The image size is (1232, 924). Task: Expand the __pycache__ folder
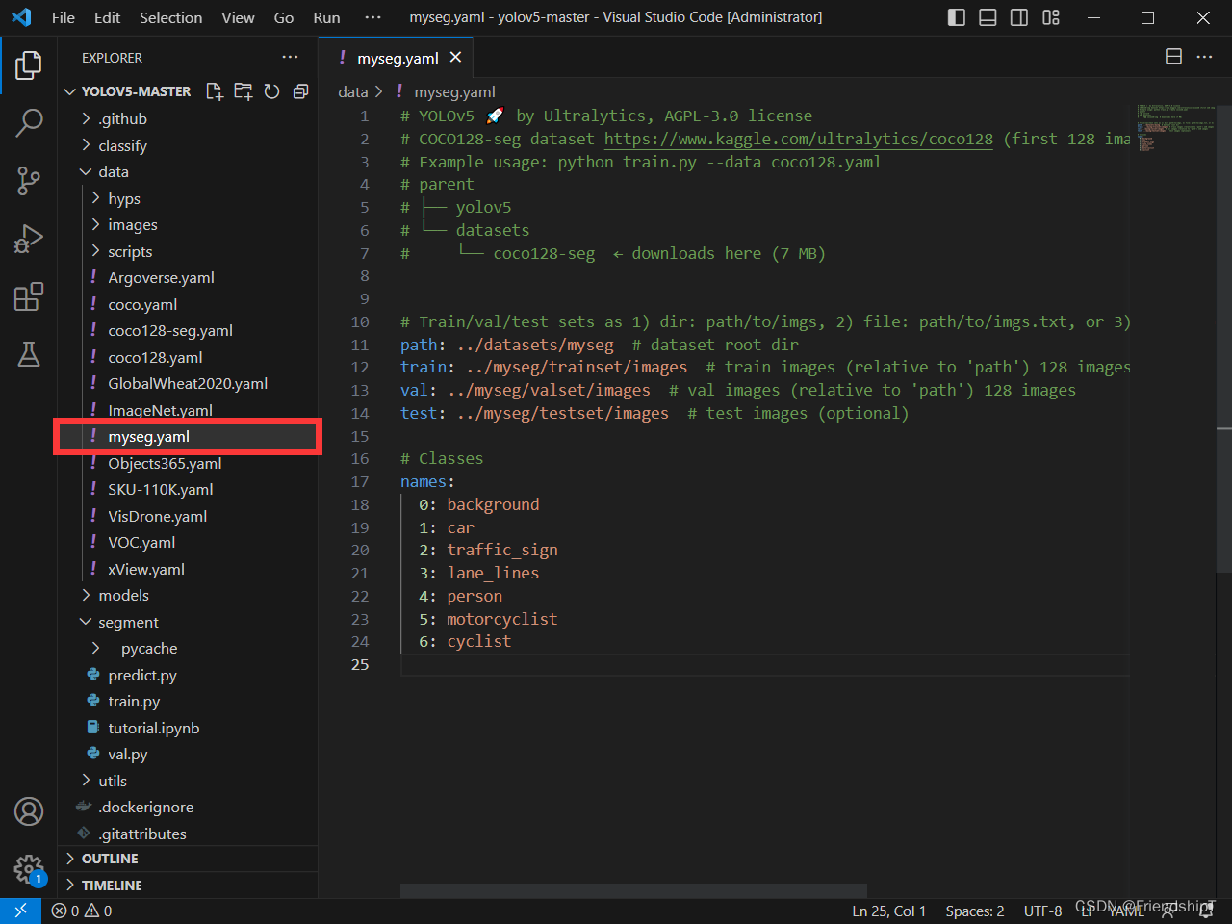click(188, 648)
